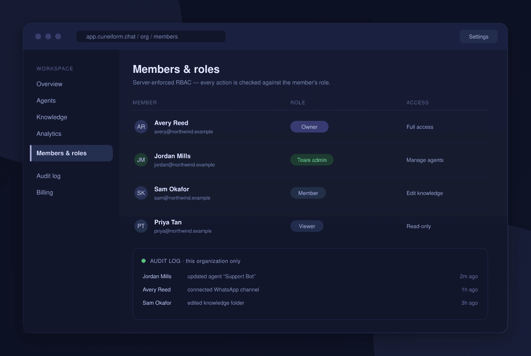Open the Settings button
This screenshot has width=531, height=356.
tap(478, 36)
